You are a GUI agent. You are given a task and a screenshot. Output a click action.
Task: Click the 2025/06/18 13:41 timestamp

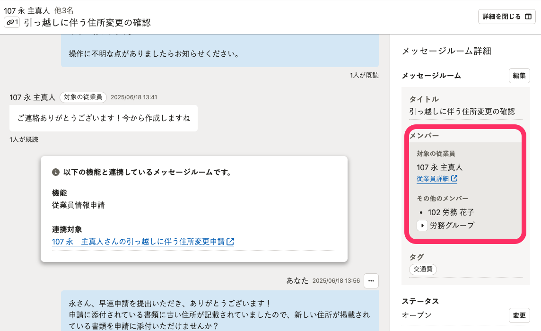pos(134,97)
